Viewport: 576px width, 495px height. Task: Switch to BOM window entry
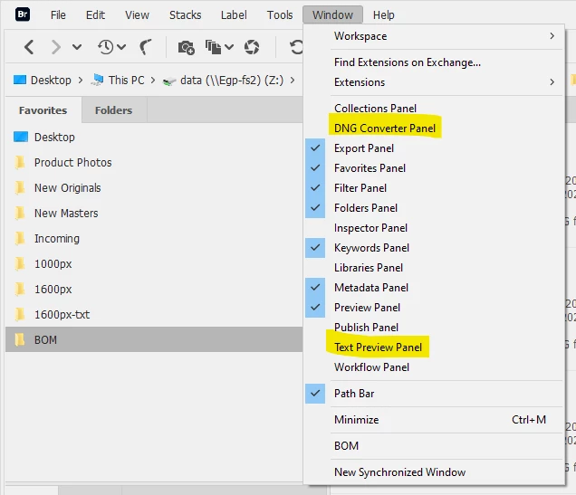tap(434, 446)
